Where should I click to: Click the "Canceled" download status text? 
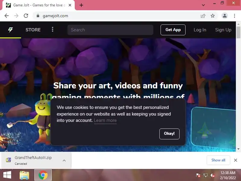pyautogui.click(x=21, y=164)
